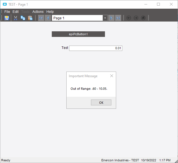
Task: Click the 'Out of Range: .60 - 10.05.' message
Action: point(89,89)
